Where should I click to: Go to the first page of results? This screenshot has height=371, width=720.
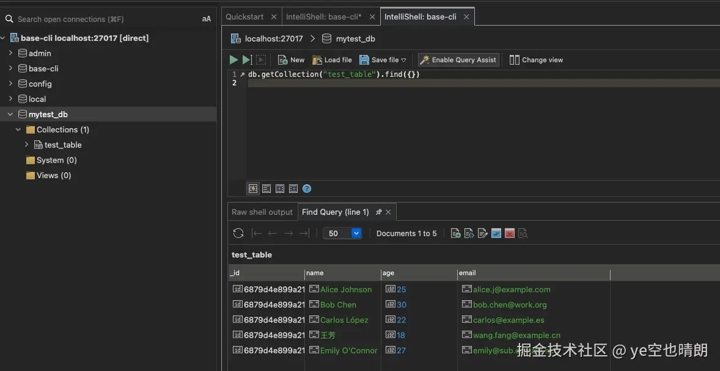point(257,234)
